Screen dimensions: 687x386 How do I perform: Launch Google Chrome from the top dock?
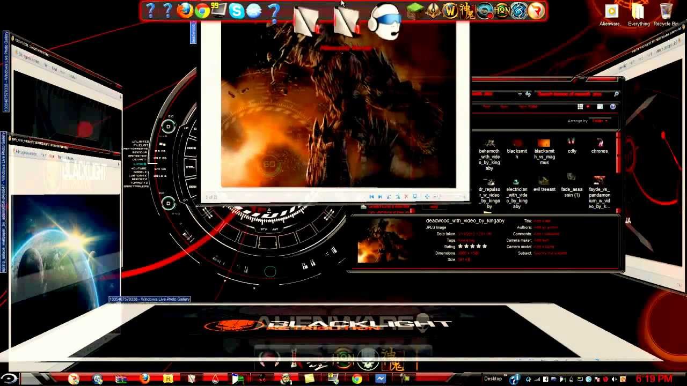pyautogui.click(x=202, y=11)
